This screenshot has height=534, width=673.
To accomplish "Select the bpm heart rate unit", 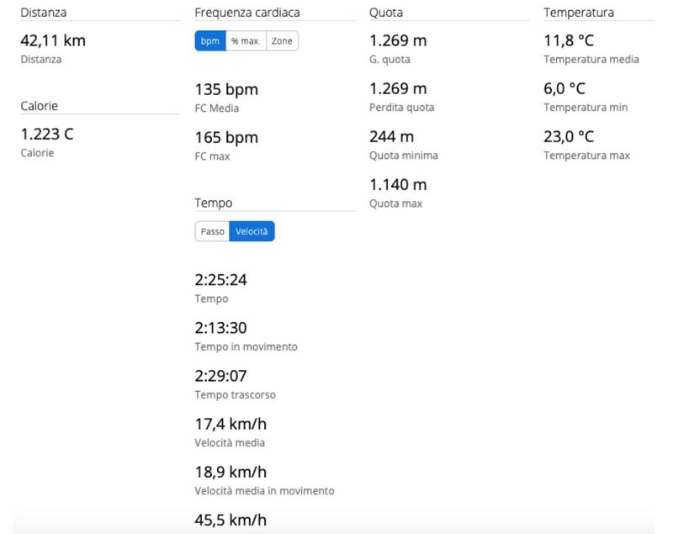I will point(210,41).
